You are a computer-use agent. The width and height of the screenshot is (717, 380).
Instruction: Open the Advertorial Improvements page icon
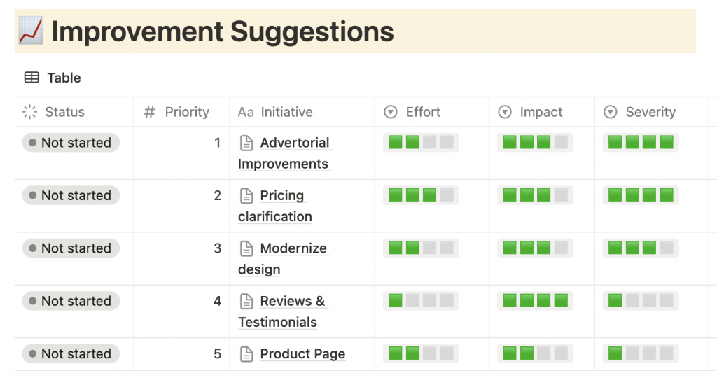[x=246, y=143]
